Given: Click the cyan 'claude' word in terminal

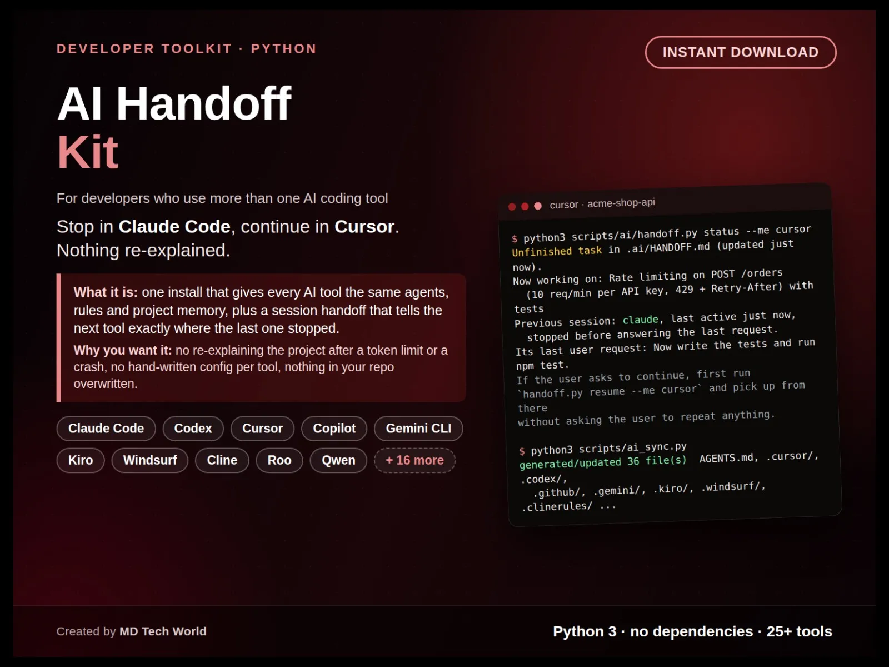Looking at the screenshot, I should coord(640,320).
